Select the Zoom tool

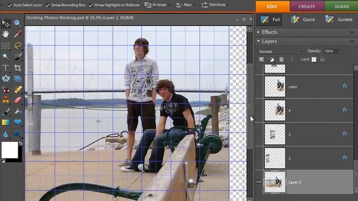[x=17, y=23]
